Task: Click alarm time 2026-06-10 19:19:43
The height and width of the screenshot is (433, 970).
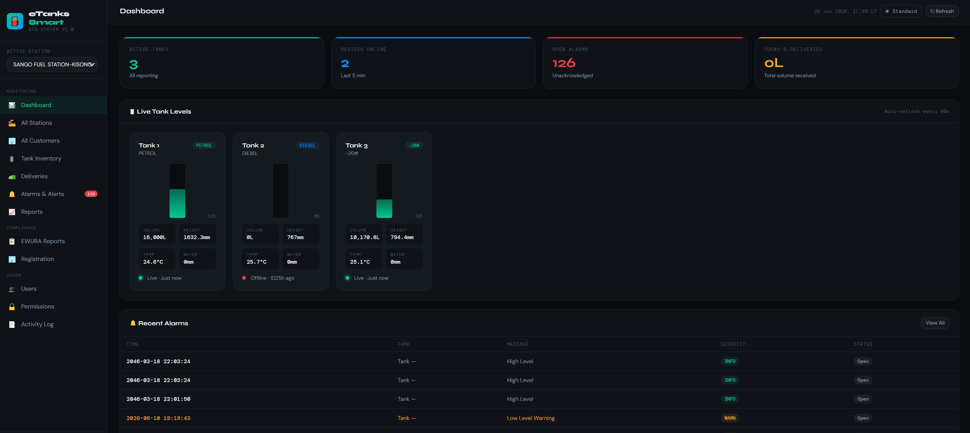Action: point(158,418)
